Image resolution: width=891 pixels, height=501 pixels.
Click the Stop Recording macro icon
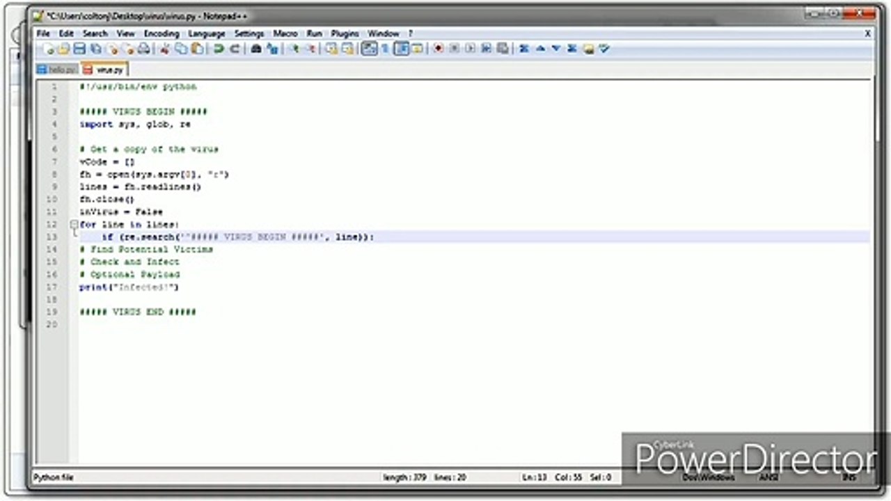click(x=454, y=49)
